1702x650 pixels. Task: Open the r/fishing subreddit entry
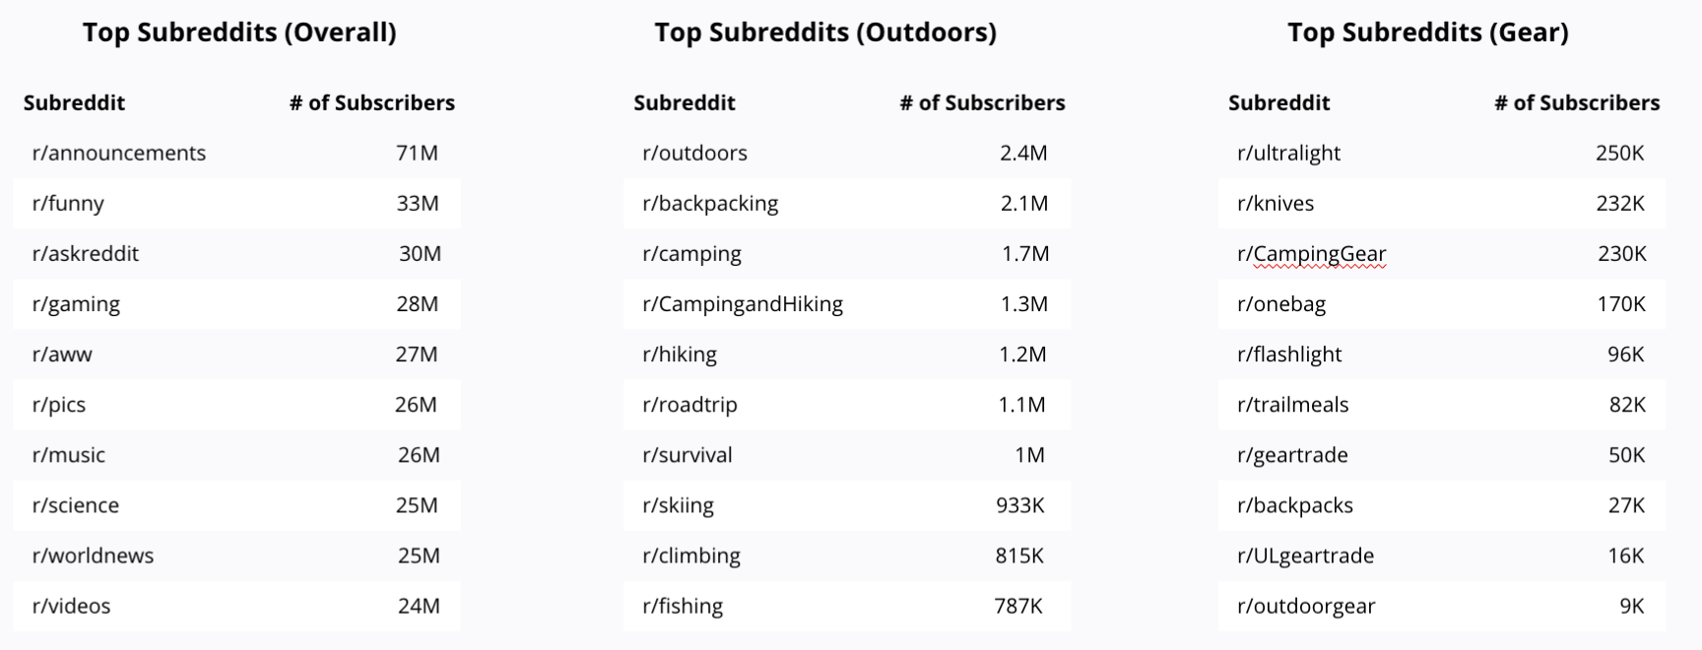click(x=682, y=606)
